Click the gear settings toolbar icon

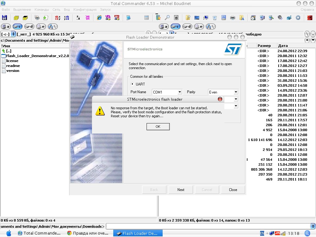click(x=298, y=18)
